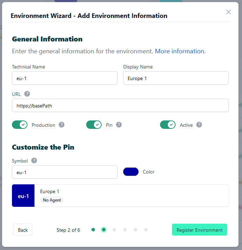
Task: Disable the Pin toggle
Action: 94,125
